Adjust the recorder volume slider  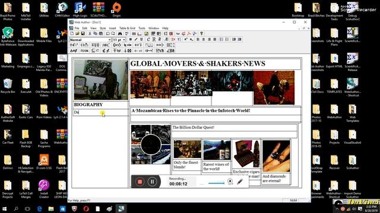[x=216, y=183]
